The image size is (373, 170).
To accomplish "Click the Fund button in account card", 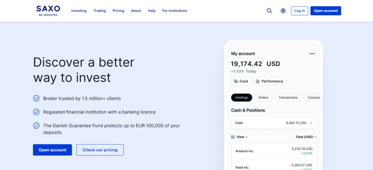I will click(241, 81).
